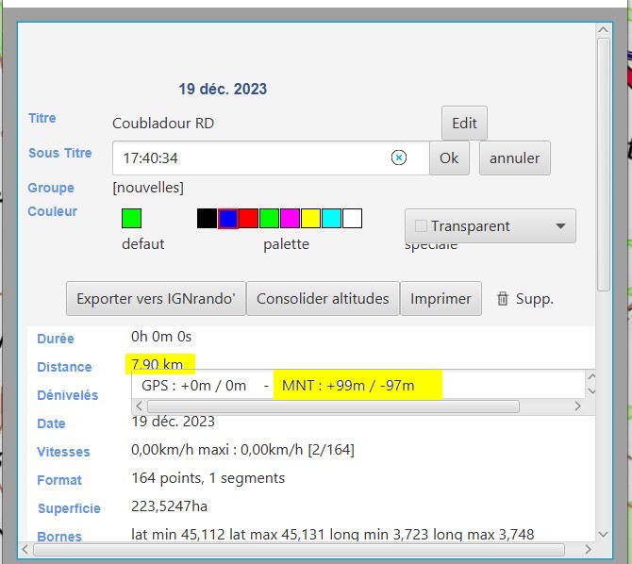Image resolution: width=632 pixels, height=564 pixels.
Task: Click Consolider altitudes button
Action: [323, 299]
